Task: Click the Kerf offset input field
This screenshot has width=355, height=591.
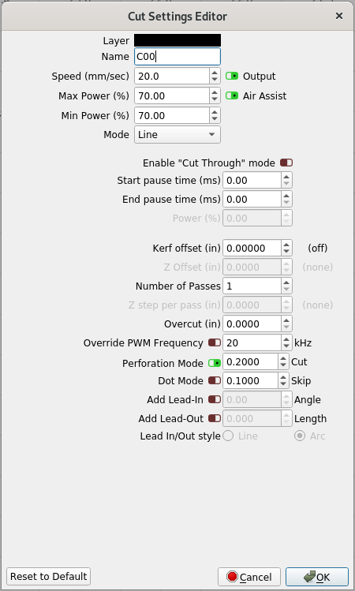Action: pyautogui.click(x=252, y=248)
